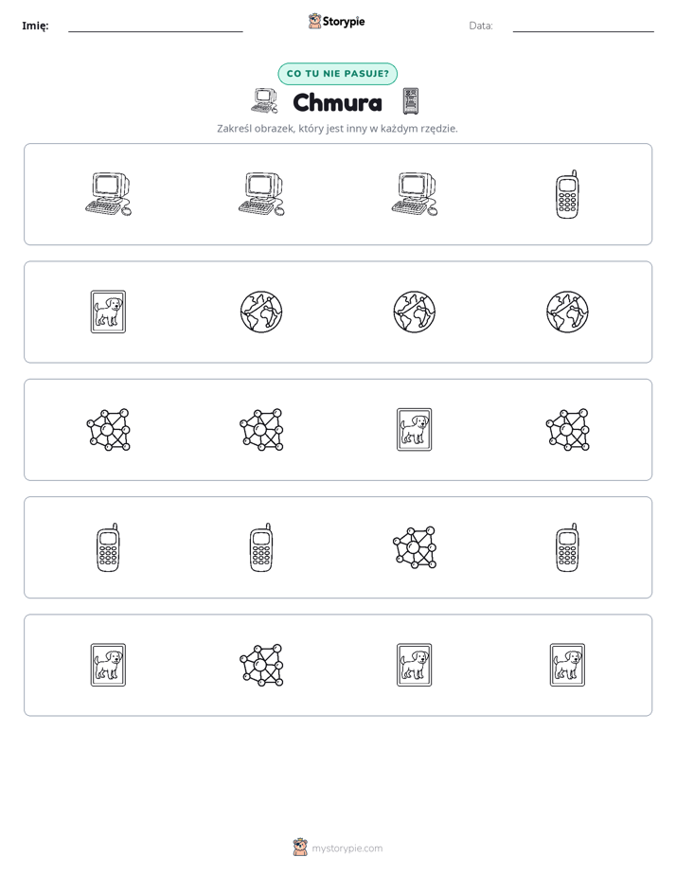Click the computer icon left of the Chmura title
Image resolution: width=676 pixels, height=875 pixels.
click(x=264, y=101)
